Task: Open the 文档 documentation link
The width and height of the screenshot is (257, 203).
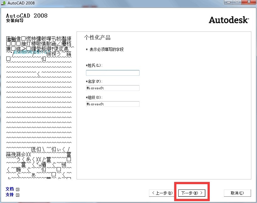Action: pyautogui.click(x=10, y=189)
